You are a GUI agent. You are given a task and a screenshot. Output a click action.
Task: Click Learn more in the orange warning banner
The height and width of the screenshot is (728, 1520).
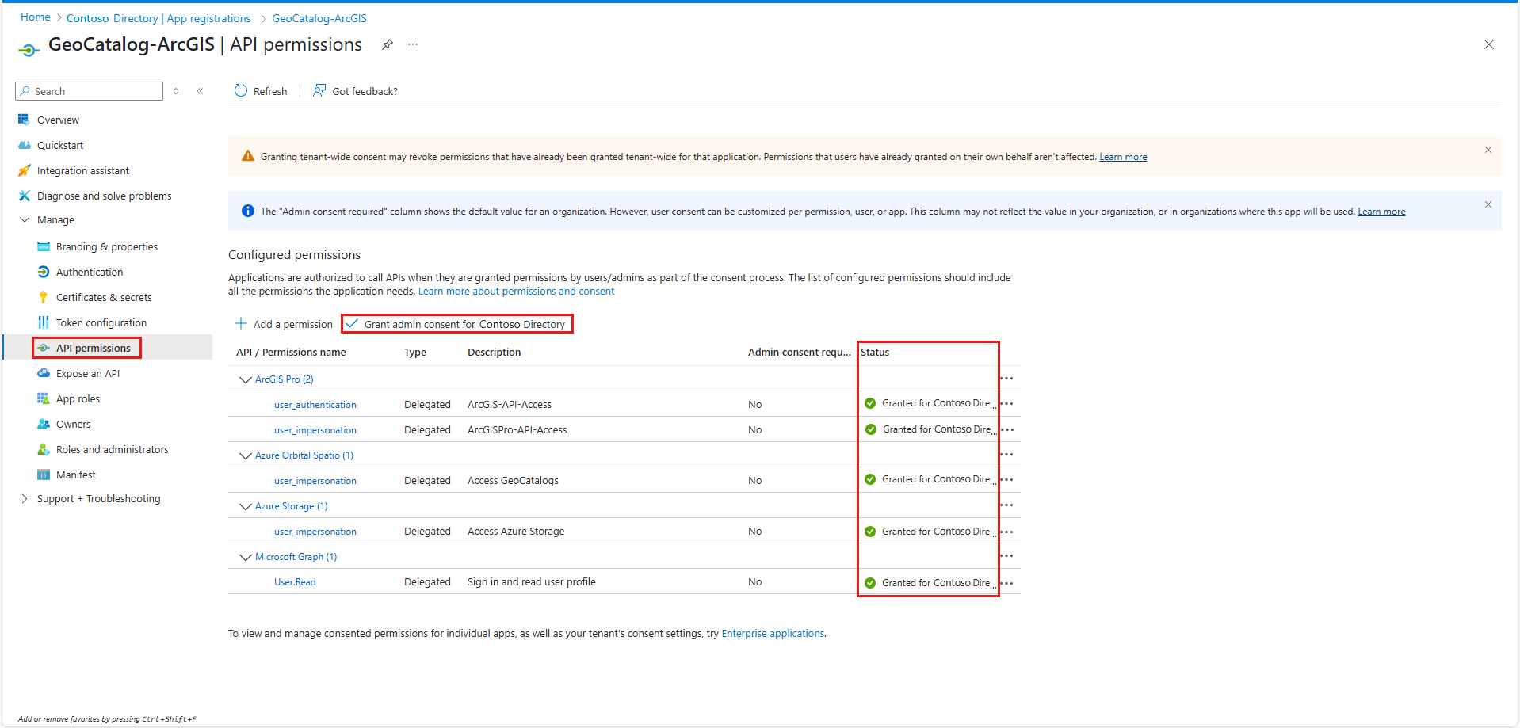pos(1123,157)
